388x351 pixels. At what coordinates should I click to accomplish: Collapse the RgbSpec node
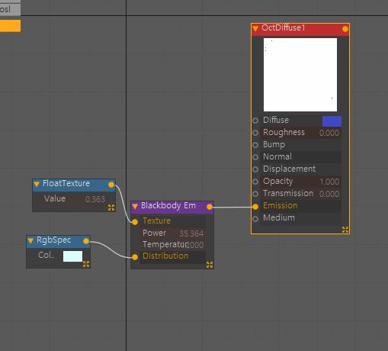(30, 240)
